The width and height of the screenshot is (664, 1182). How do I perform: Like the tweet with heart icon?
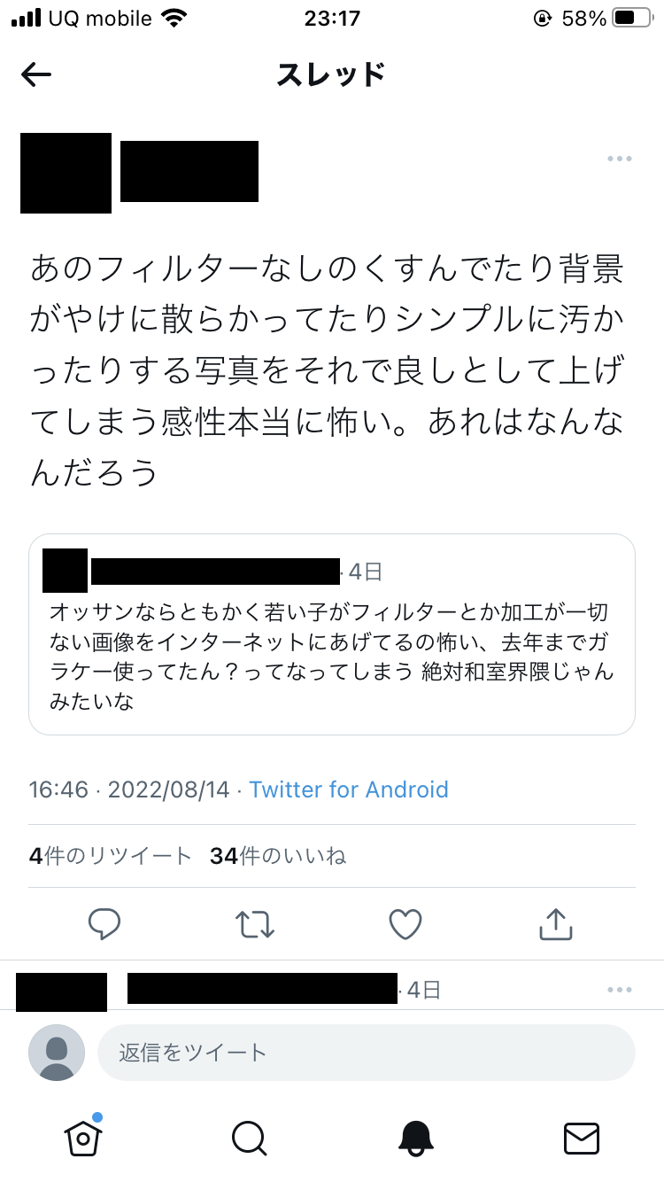point(405,924)
